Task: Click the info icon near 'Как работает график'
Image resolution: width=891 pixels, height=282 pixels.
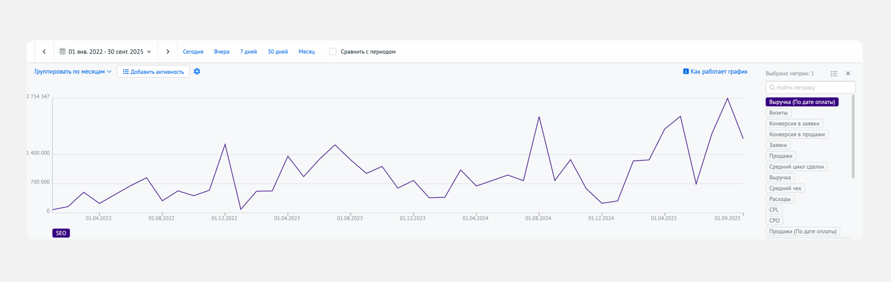Action: 686,71
